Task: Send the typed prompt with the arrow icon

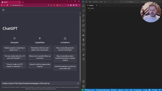Action: 78,83
